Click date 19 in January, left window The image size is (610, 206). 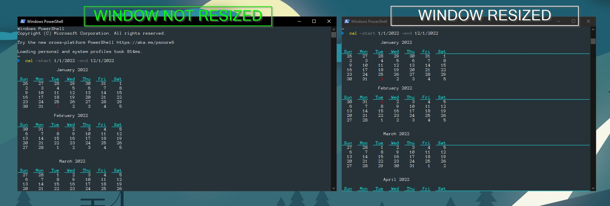(72, 97)
